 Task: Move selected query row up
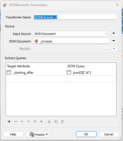[22, 121]
